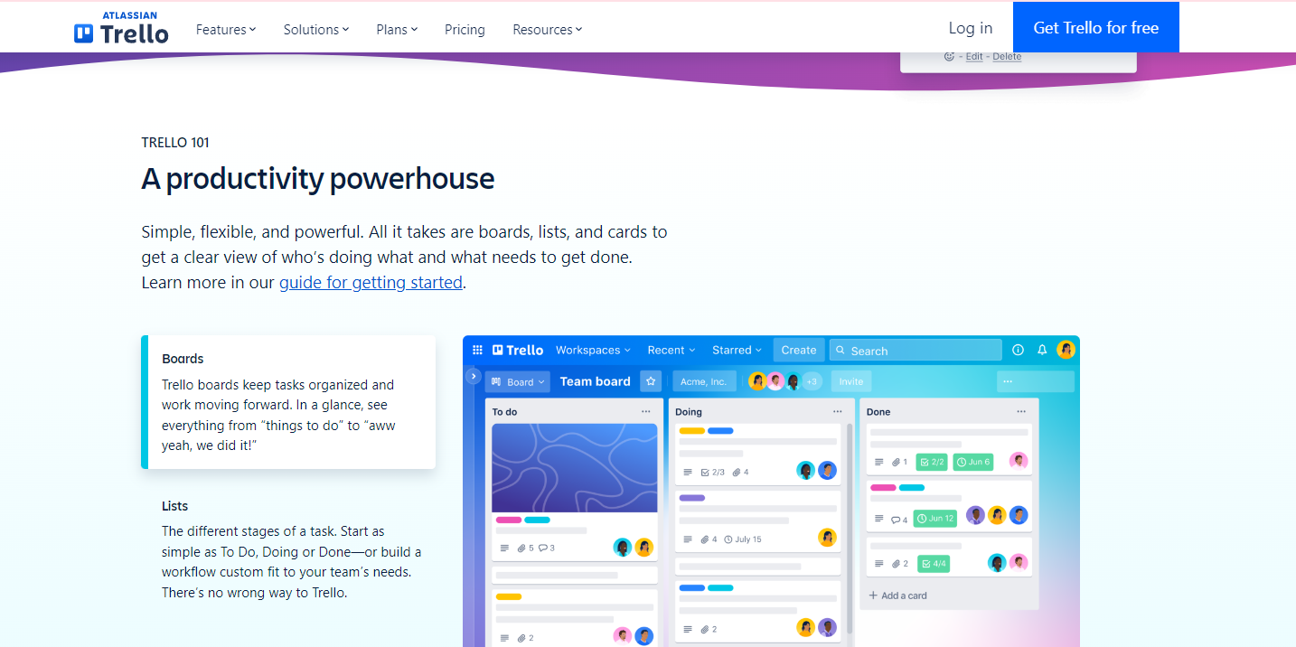Click the pink label on the To do cover card
1296x647 pixels.
(509, 520)
